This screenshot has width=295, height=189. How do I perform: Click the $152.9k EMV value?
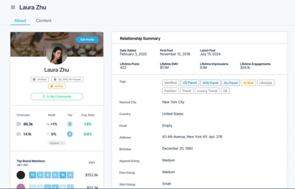click(92, 175)
